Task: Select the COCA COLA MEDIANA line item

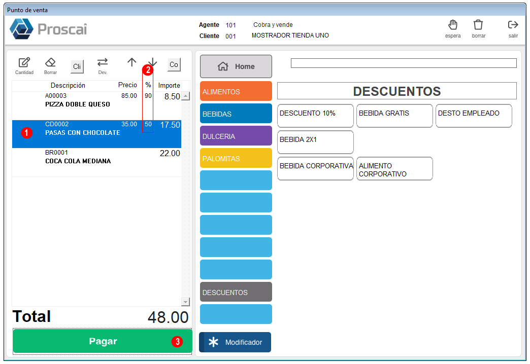Action: pos(96,162)
